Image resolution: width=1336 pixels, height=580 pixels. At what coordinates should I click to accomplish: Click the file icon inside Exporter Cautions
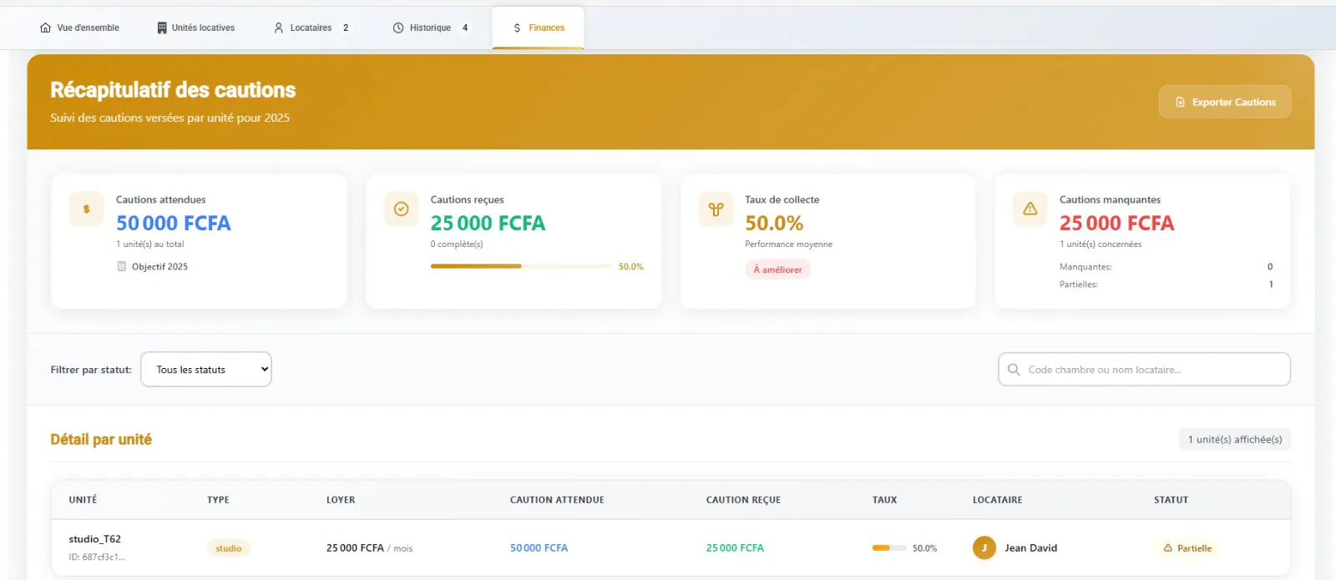click(1180, 102)
